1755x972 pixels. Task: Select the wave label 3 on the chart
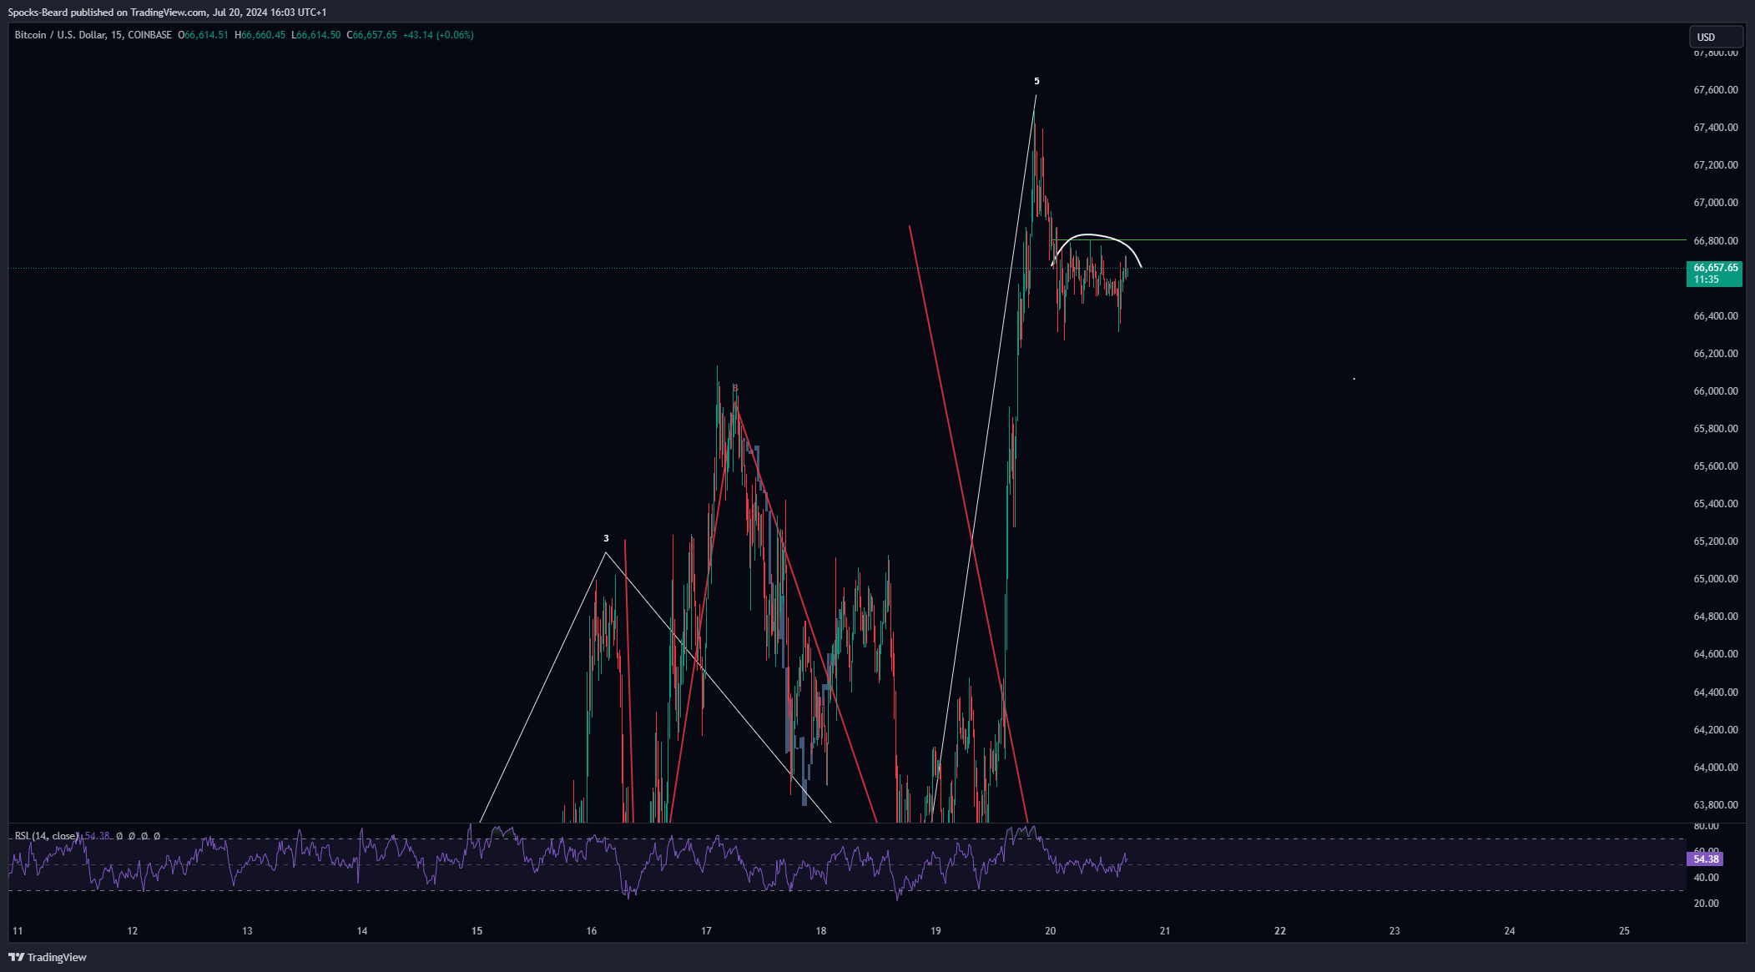pos(606,538)
